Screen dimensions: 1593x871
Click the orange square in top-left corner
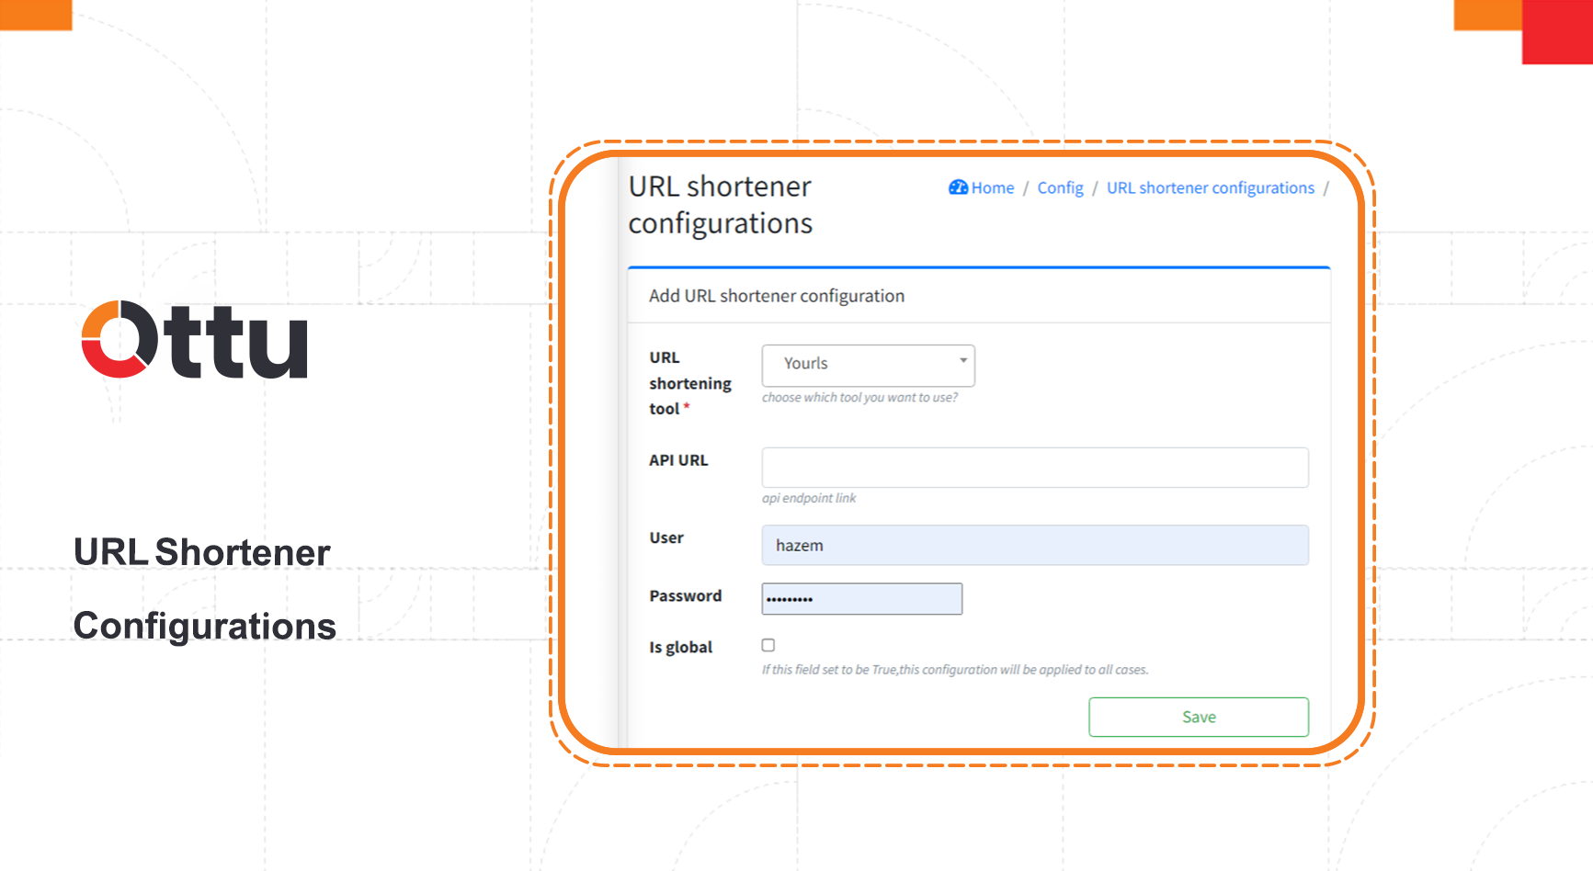35,17
